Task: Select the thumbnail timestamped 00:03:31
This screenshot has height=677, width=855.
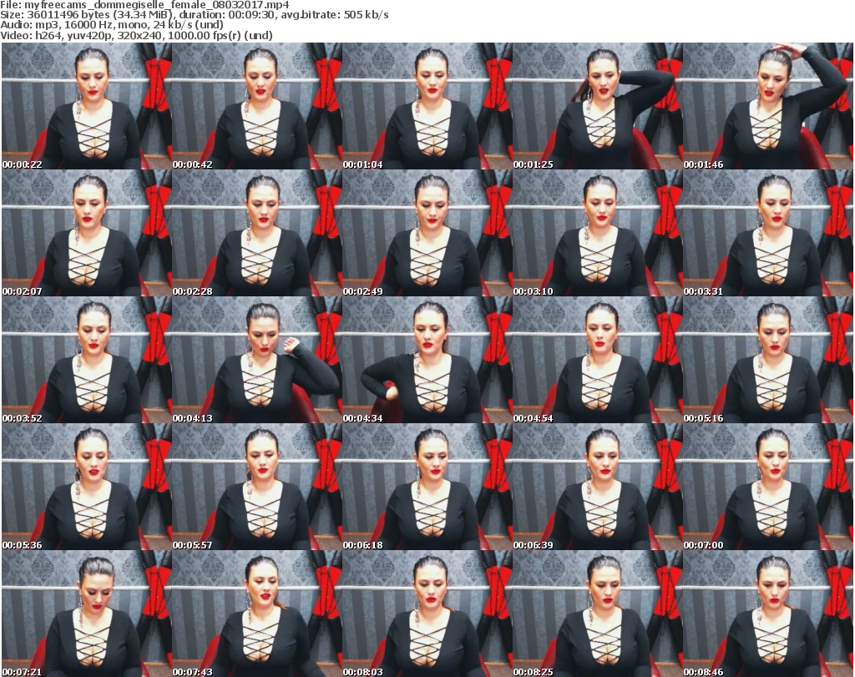Action: point(768,233)
